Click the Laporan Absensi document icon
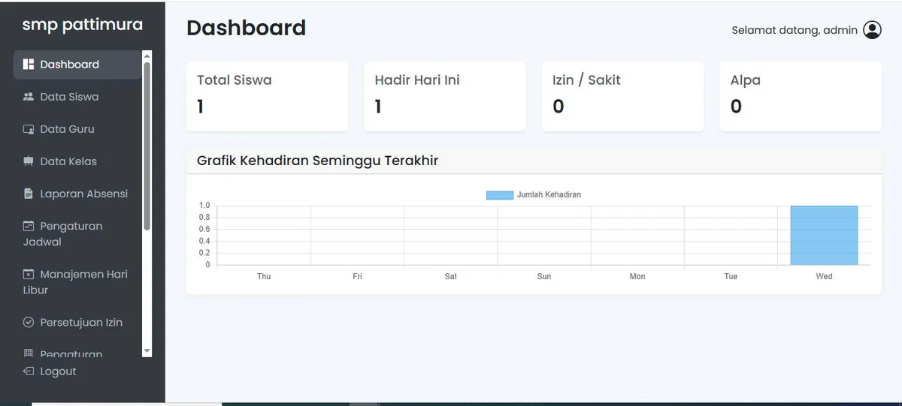The width and height of the screenshot is (902, 406). tap(29, 194)
